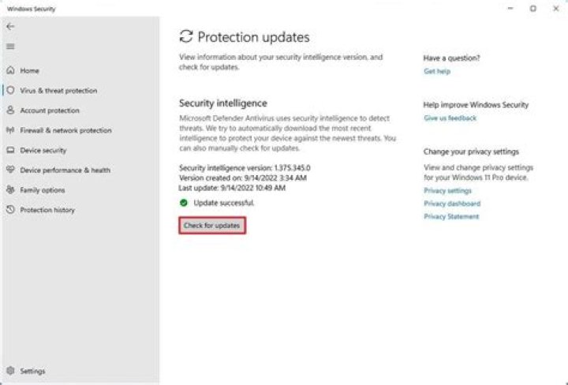The width and height of the screenshot is (568, 385).
Task: Click the Device performance & health heart icon
Action: [x=10, y=170]
